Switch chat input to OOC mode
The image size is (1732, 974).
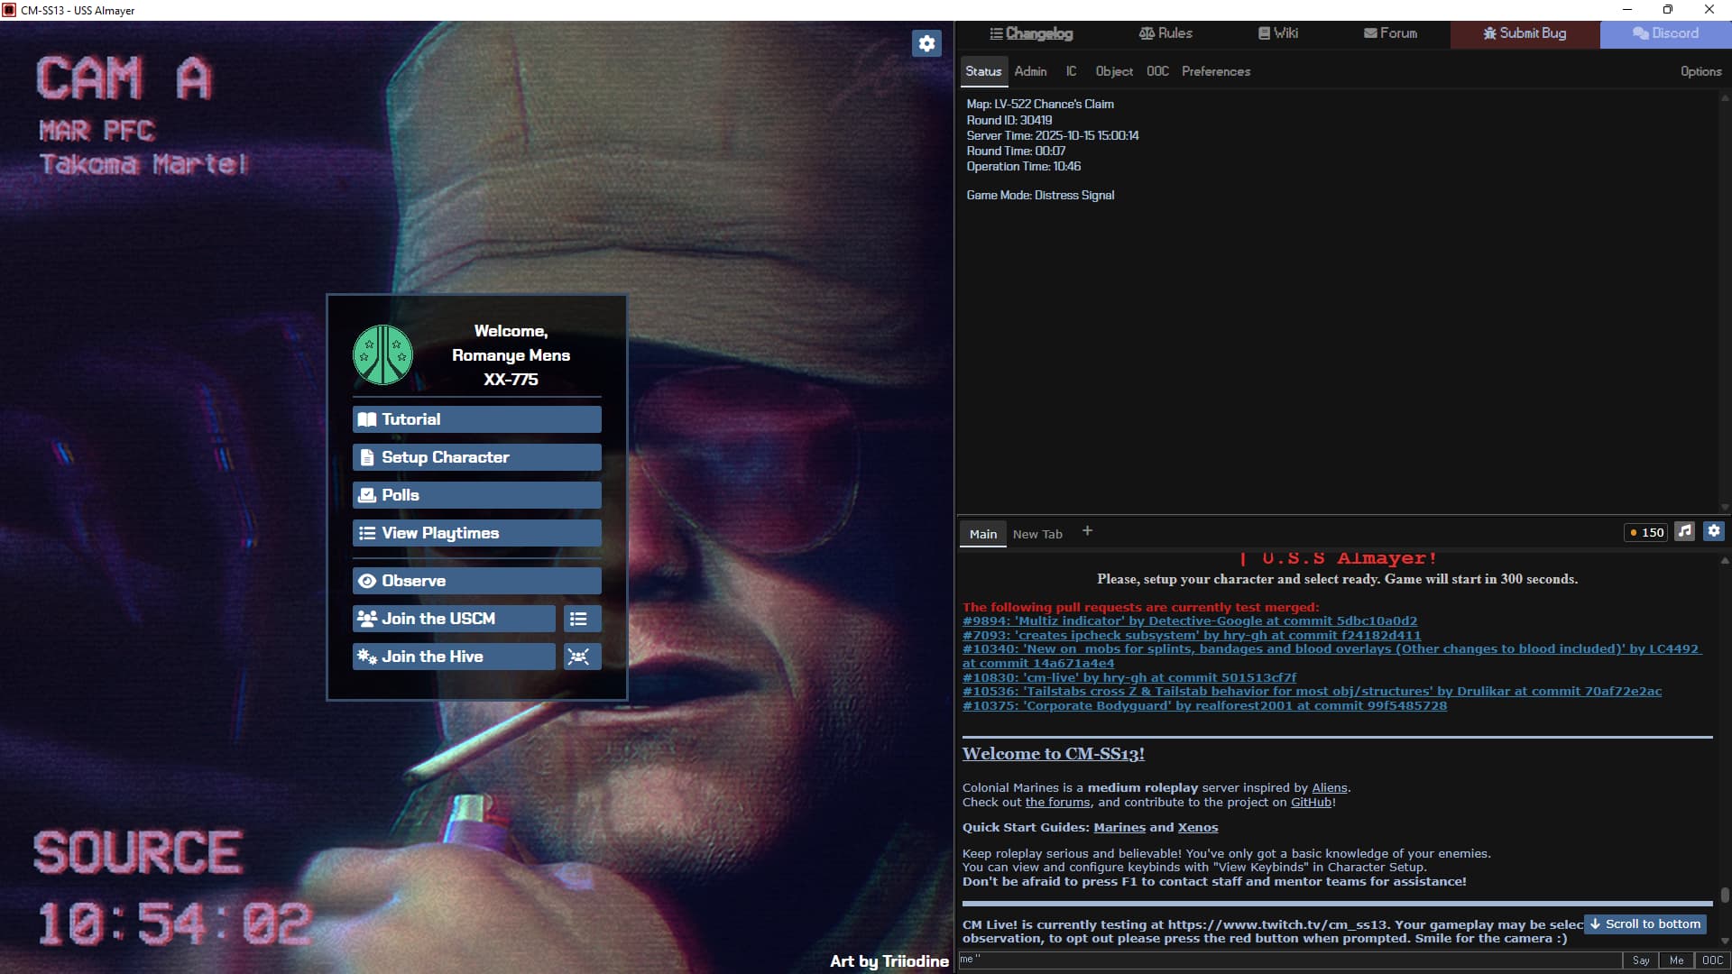tap(1712, 960)
